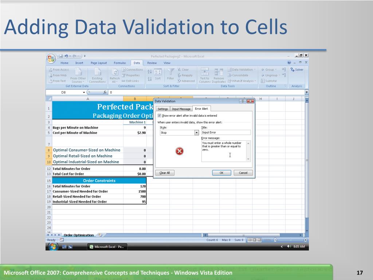Click From Access in Get External Data
Image resolution: width=373 pixels, height=280 pixels.
[x=59, y=70]
